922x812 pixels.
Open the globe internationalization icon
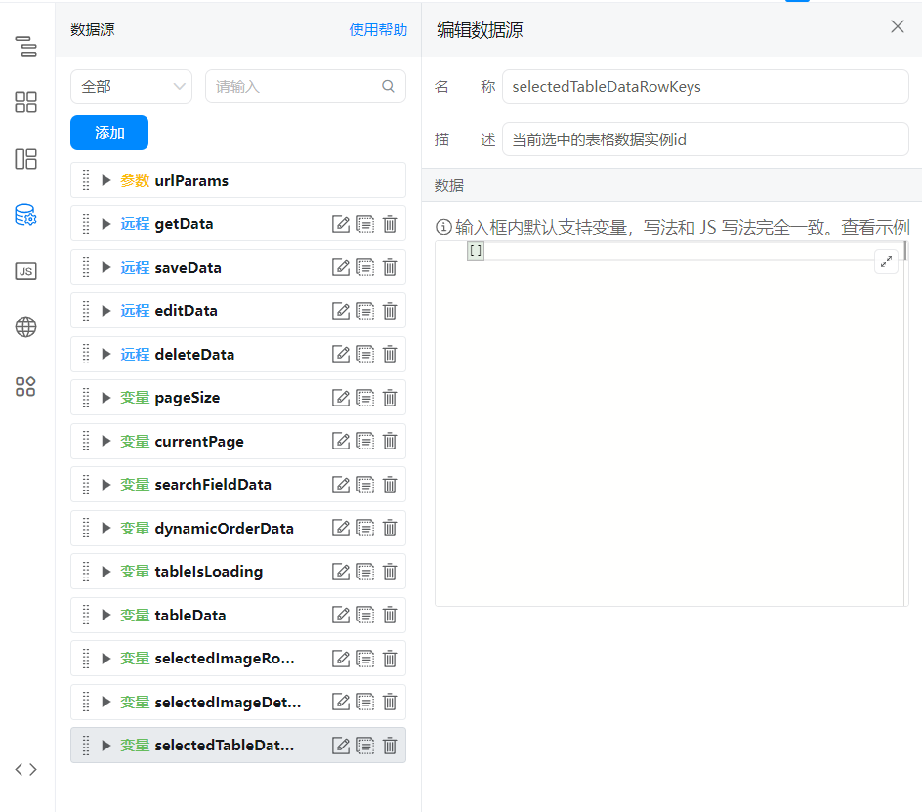[x=26, y=327]
